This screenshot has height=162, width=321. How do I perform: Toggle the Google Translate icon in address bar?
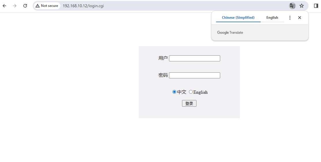(292, 6)
